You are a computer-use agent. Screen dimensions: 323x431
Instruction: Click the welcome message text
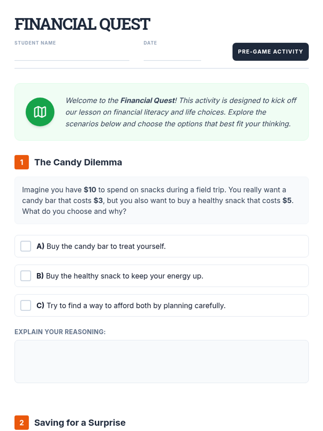[x=180, y=112]
